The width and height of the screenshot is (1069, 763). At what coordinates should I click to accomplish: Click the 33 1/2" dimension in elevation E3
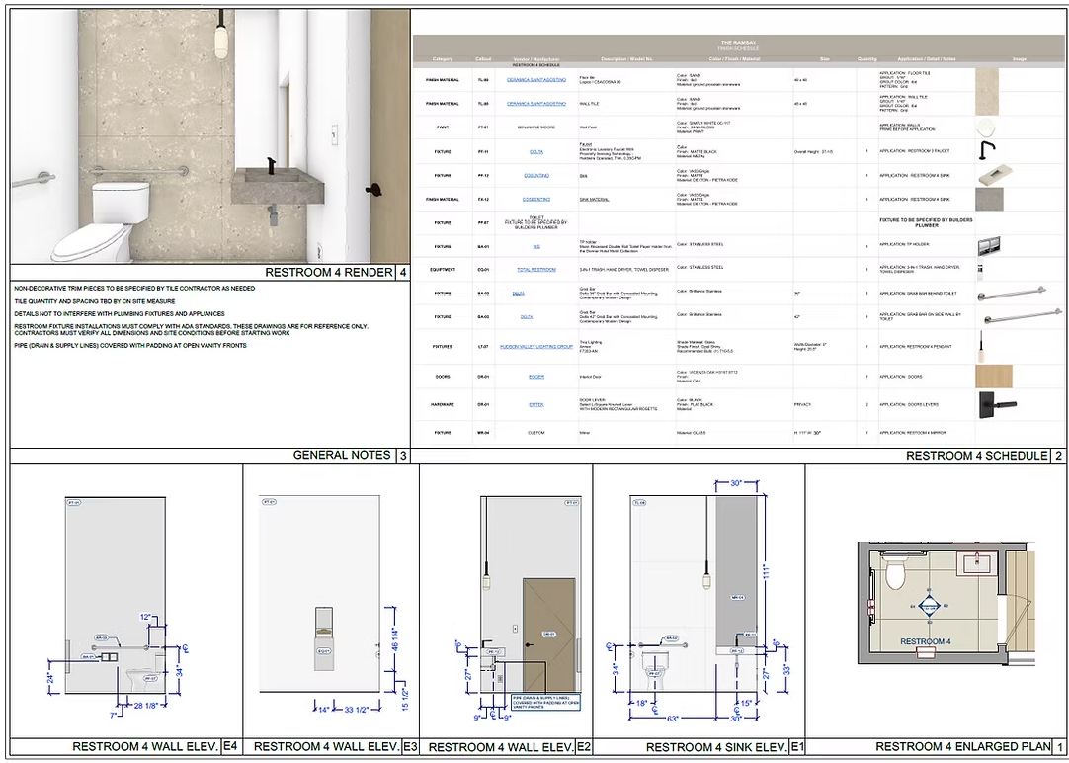click(356, 710)
